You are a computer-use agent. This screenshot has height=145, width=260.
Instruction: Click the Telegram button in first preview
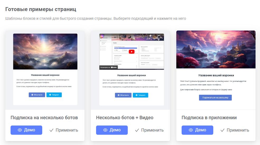click(x=54, y=95)
